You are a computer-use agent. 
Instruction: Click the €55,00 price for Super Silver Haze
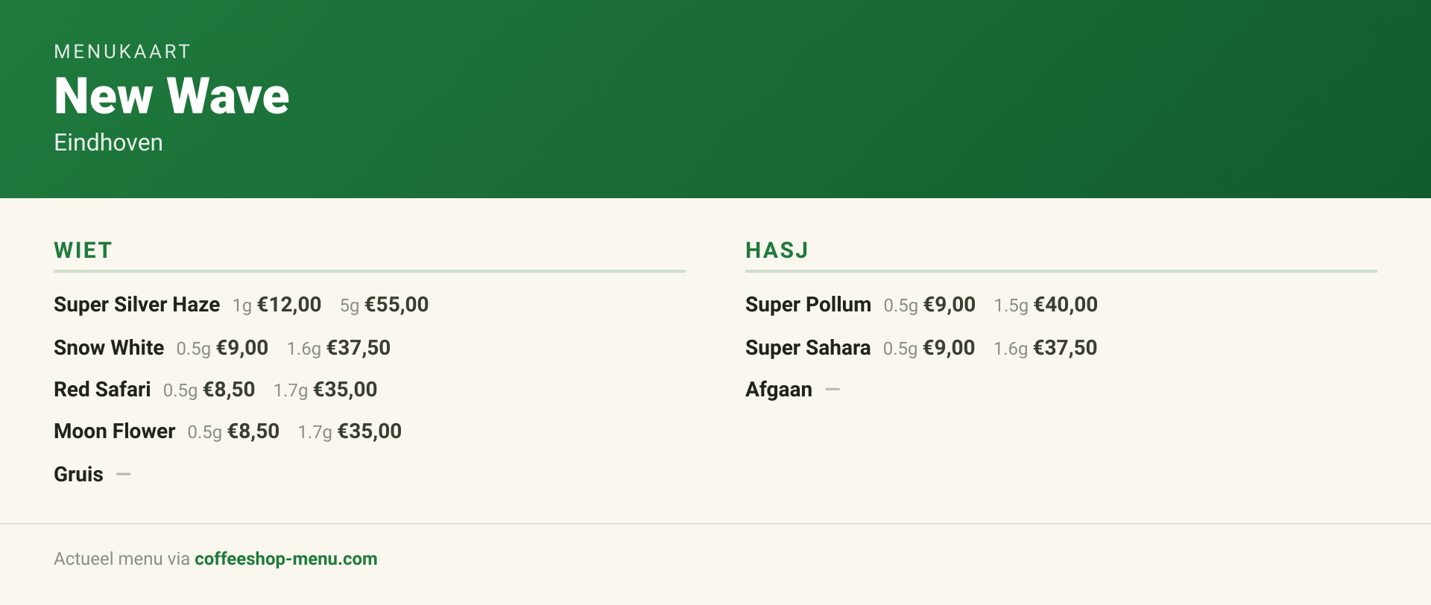point(397,305)
